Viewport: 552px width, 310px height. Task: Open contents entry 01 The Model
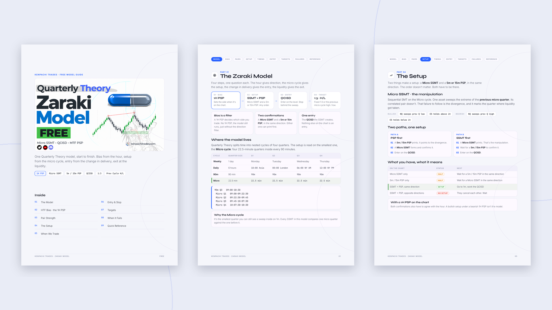(66, 202)
